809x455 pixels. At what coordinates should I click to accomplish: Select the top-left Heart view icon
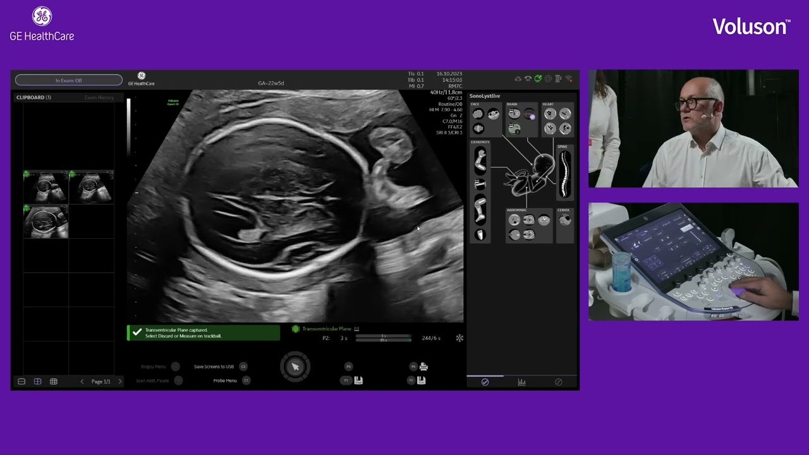(550, 114)
